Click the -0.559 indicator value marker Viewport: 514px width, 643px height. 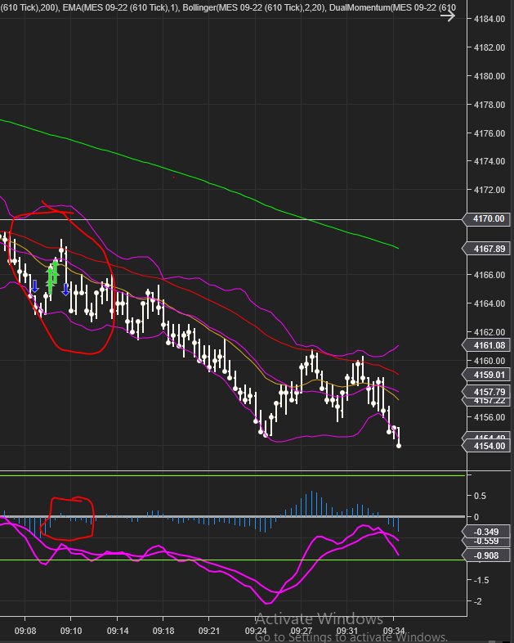pyautogui.click(x=485, y=542)
